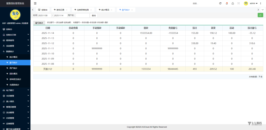Click the refresh icon in the top header

pyautogui.click(x=220, y=3)
